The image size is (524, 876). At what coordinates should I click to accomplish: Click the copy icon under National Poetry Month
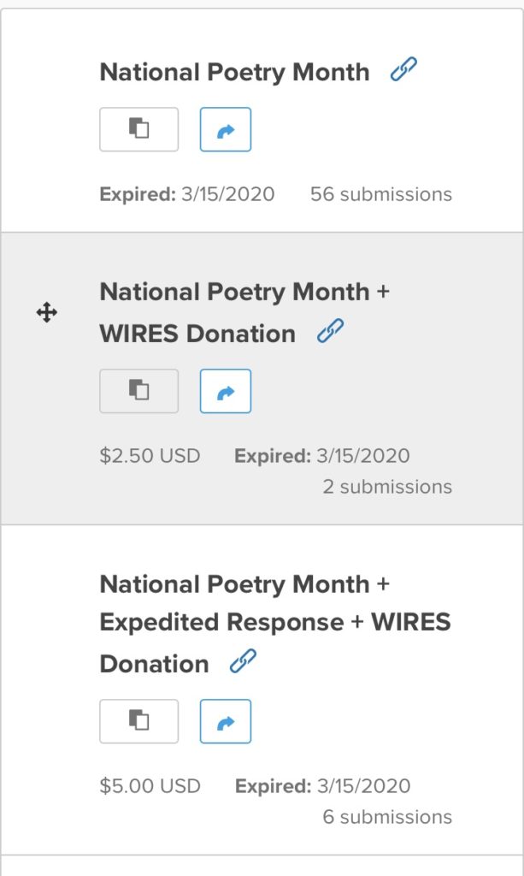138,129
